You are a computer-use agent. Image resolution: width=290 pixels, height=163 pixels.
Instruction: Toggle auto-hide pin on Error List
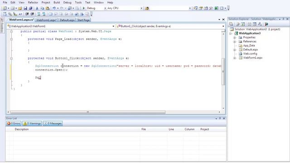[x=220, y=118]
